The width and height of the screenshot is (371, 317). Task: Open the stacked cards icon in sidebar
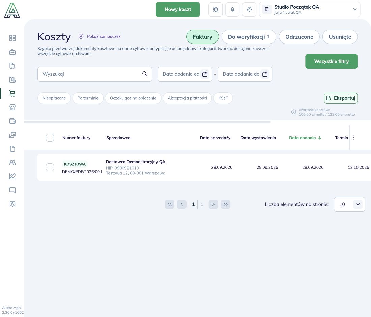[12, 135]
